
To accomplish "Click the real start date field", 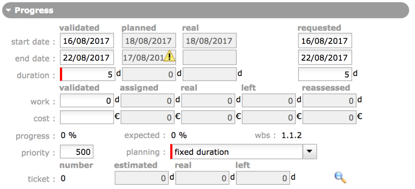I will (x=209, y=41).
